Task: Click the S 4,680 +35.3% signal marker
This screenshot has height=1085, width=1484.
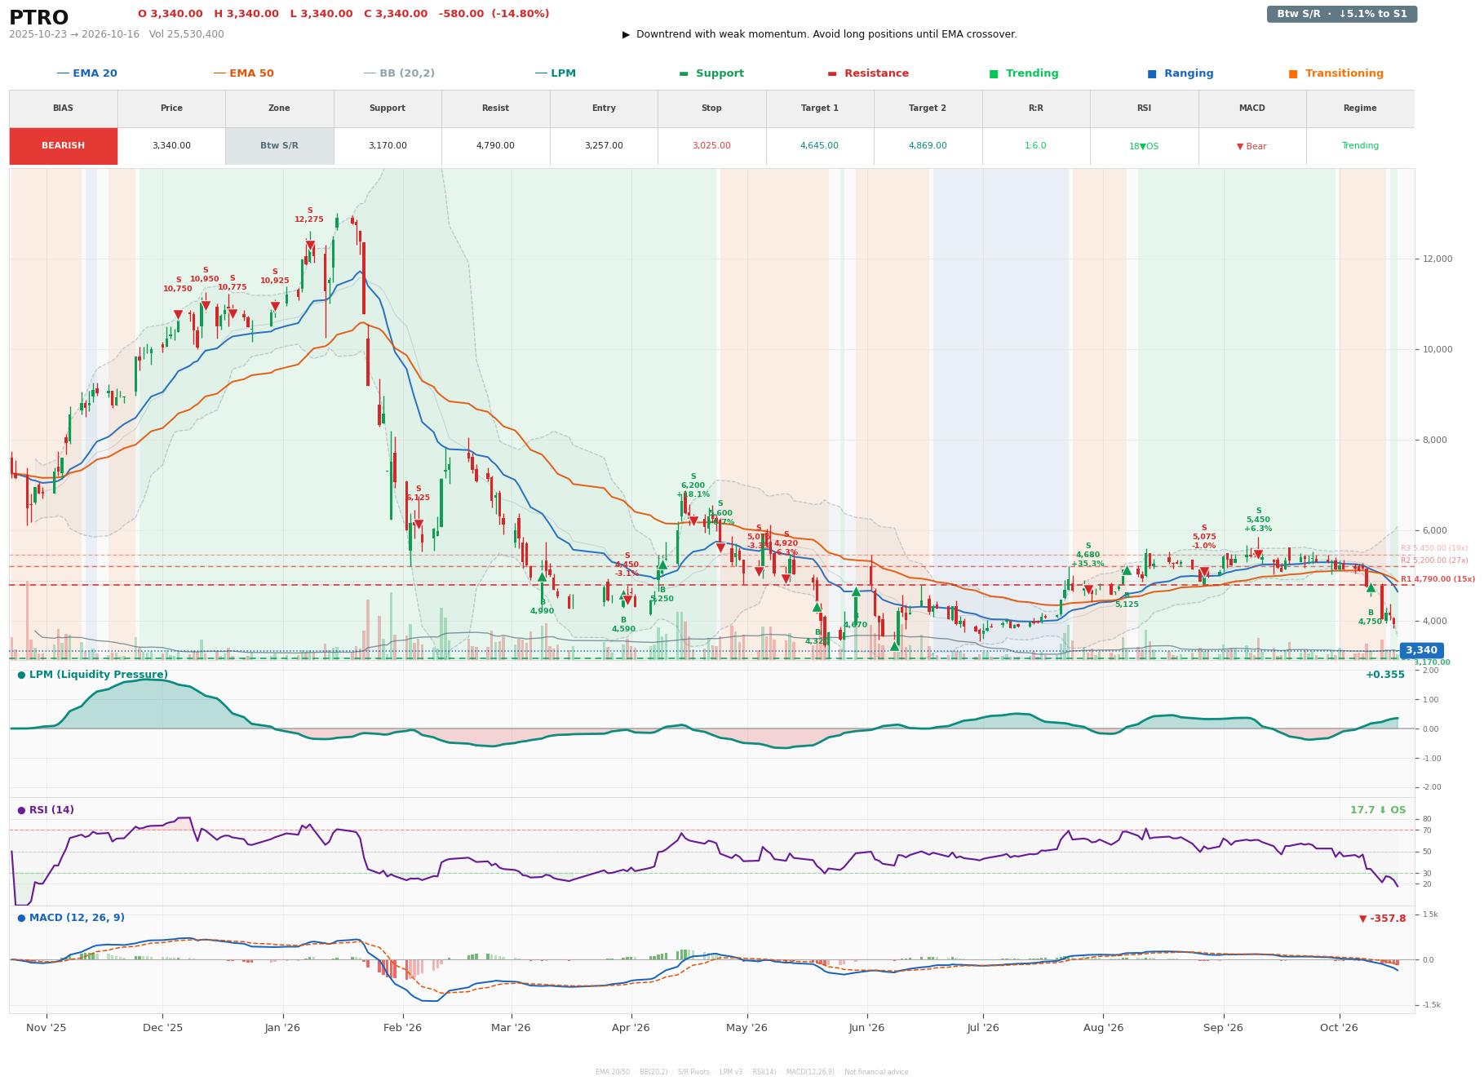Action: pos(1088,589)
